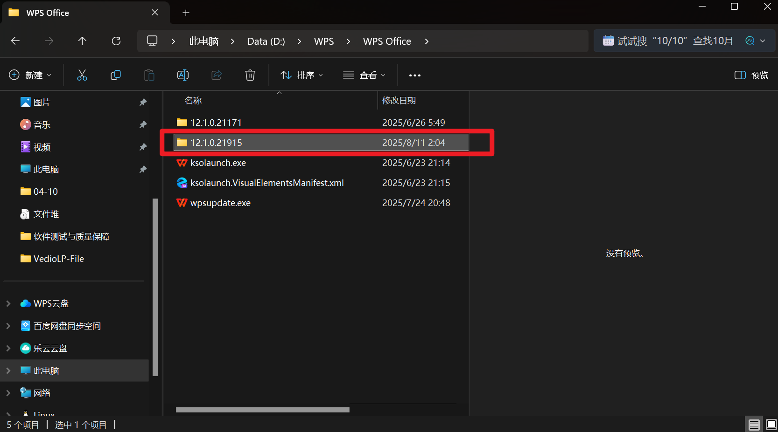Click the Edge icon of ksolaunch.VisualElementsManifest.xml
778x432 pixels.
[182, 183]
